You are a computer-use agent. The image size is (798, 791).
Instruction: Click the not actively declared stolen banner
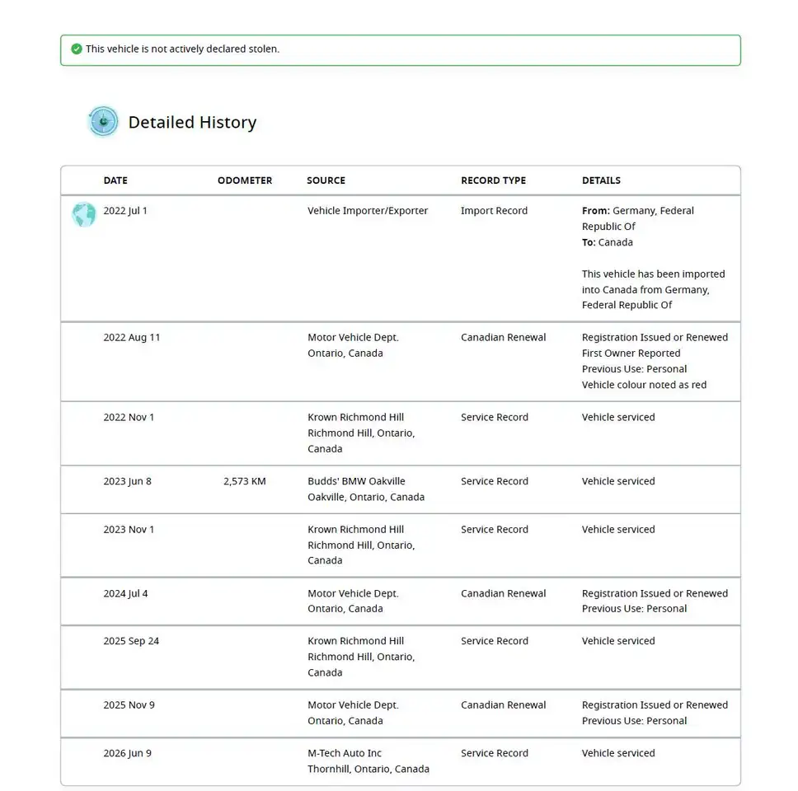pyautogui.click(x=401, y=50)
